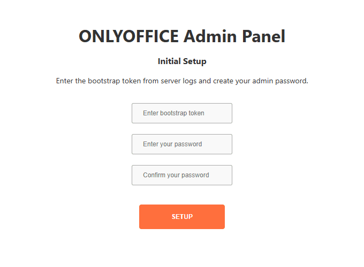Place cursor in the bootstrap token input
Image resolution: width=364 pixels, height=267 pixels.
click(182, 113)
